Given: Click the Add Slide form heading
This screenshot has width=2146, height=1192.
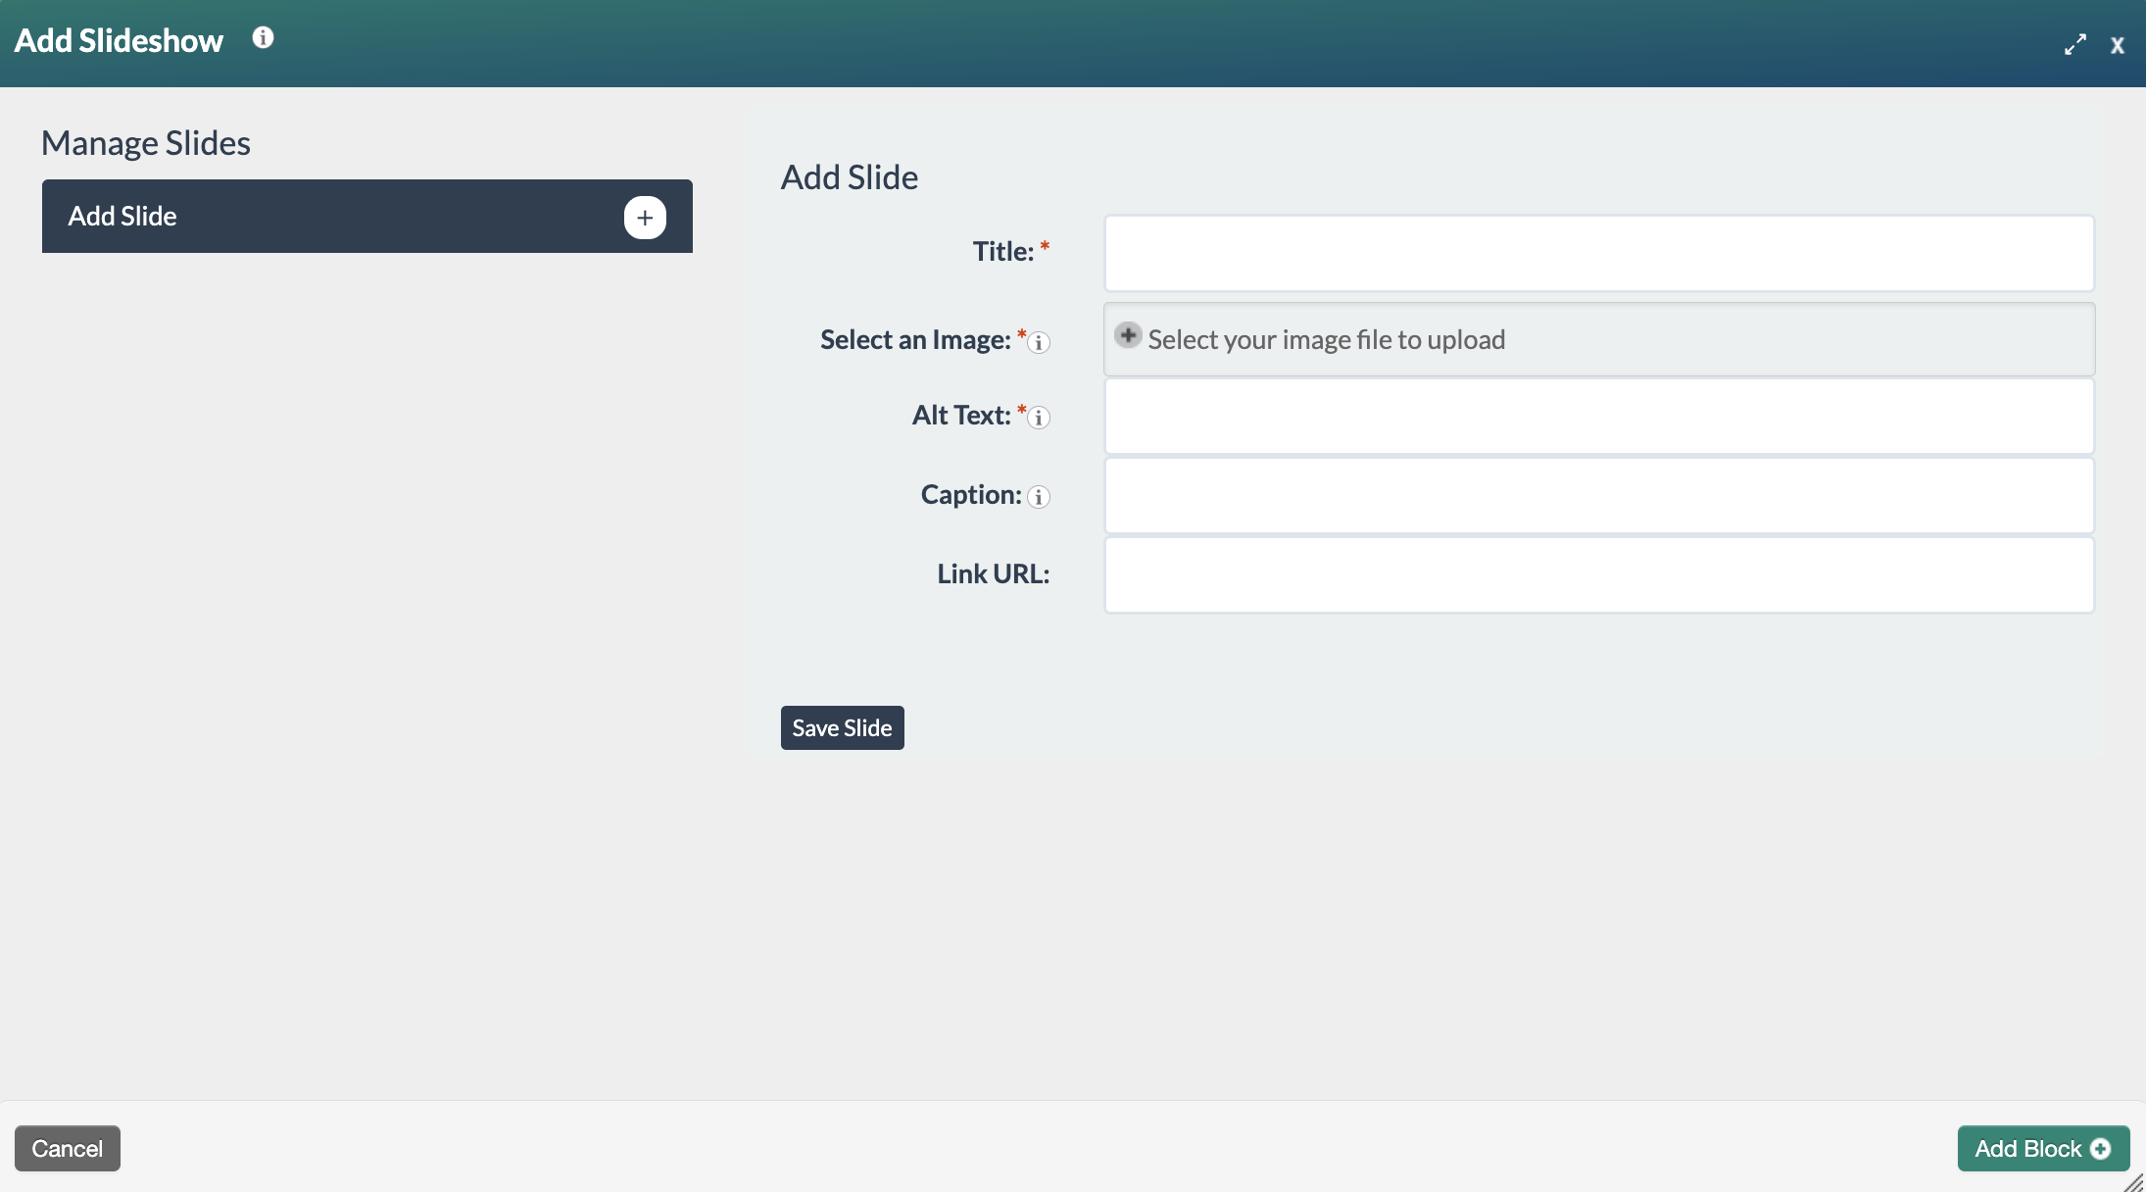Looking at the screenshot, I should coord(850,177).
